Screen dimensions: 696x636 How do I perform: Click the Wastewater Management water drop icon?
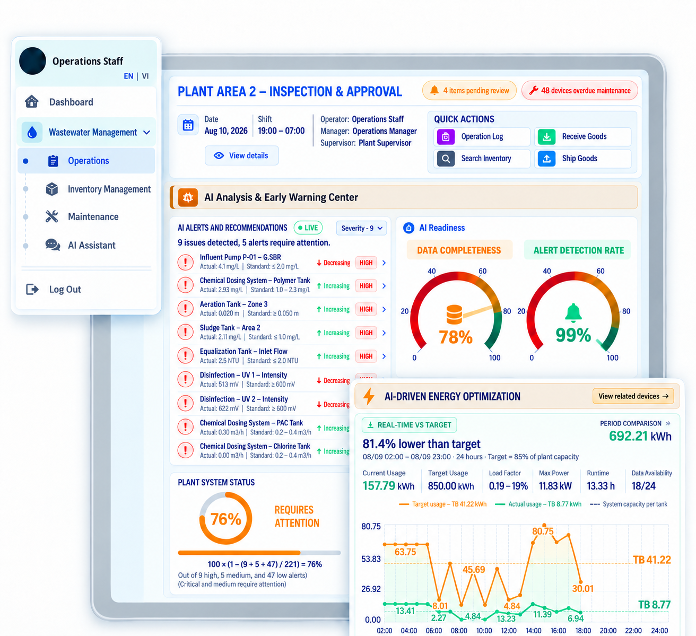coord(32,132)
